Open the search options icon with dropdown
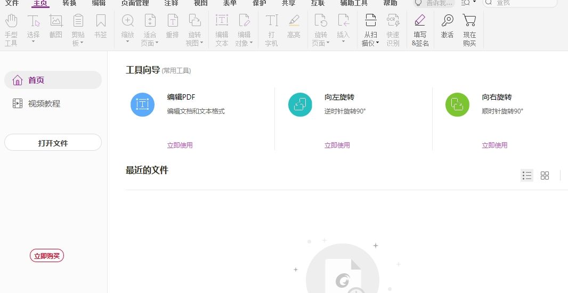Screen dimensions: 568x293 468,3
